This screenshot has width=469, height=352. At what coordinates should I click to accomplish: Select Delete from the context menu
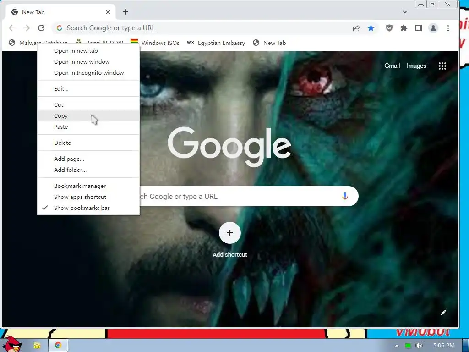(x=88, y=143)
